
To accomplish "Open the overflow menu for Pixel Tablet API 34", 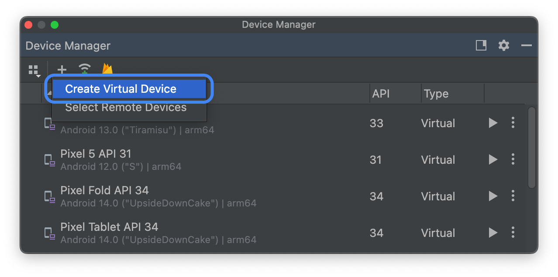I will [x=513, y=233].
